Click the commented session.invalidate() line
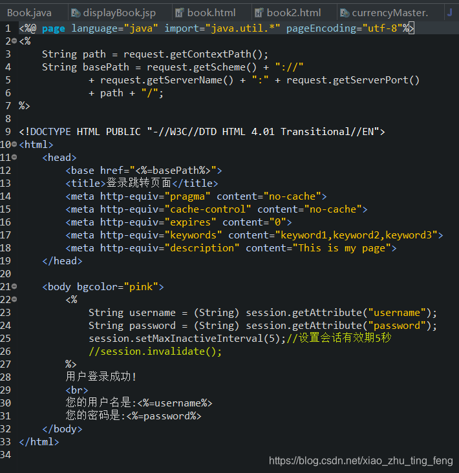 pyautogui.click(x=155, y=352)
